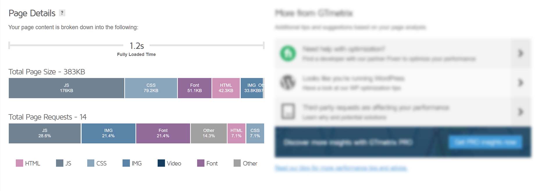Expand the third-party requests row arrow
Screen dimensions: 538x191
coord(521,112)
